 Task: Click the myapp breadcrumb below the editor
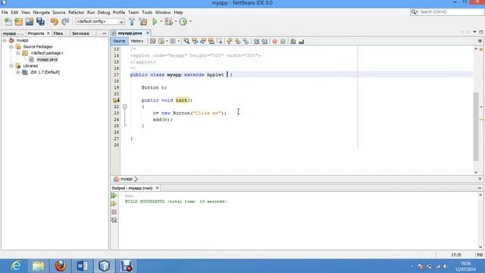pyautogui.click(x=127, y=179)
